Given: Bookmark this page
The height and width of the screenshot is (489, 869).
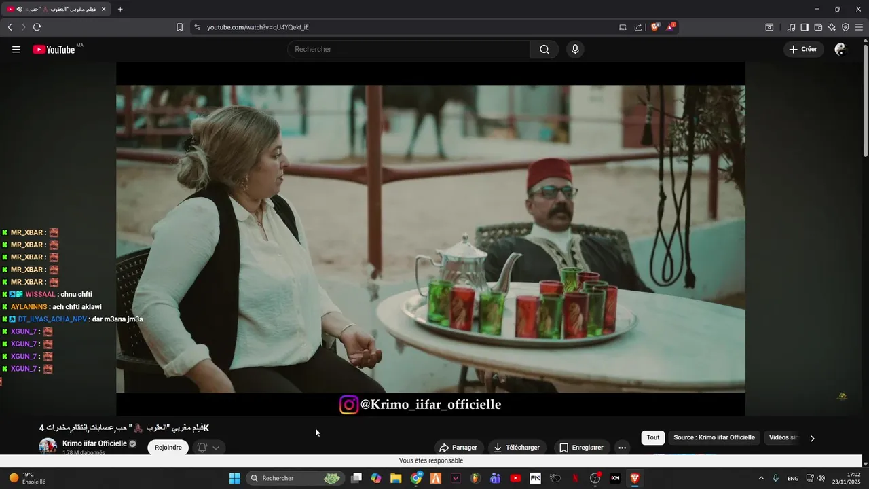Looking at the screenshot, I should (179, 27).
